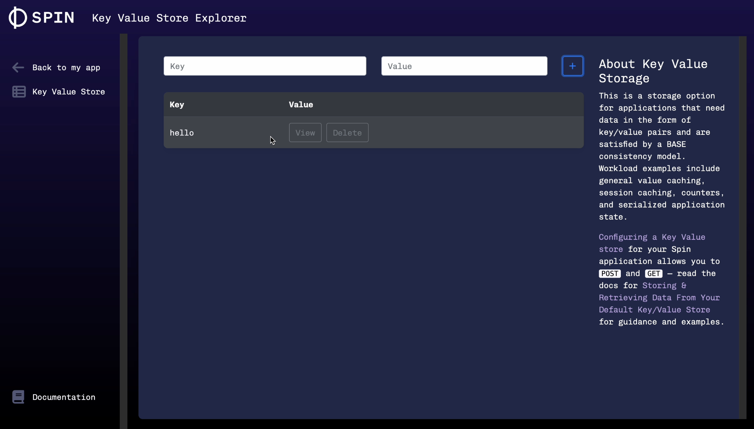Click the sidebar vertical scrollbar
Viewport: 754px width, 429px height.
coord(124,231)
